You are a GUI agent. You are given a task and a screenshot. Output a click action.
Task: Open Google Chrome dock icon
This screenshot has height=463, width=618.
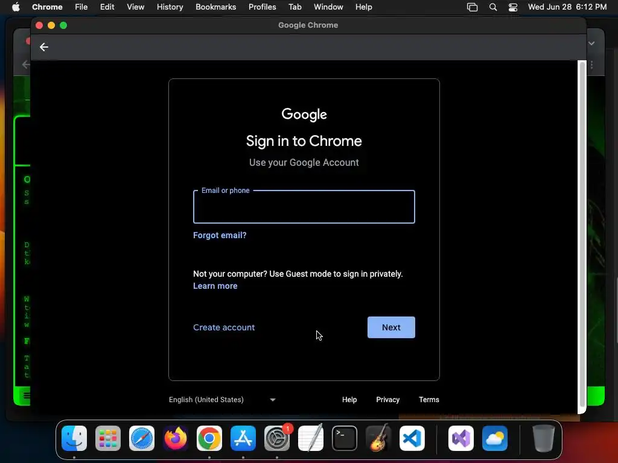[209, 438]
